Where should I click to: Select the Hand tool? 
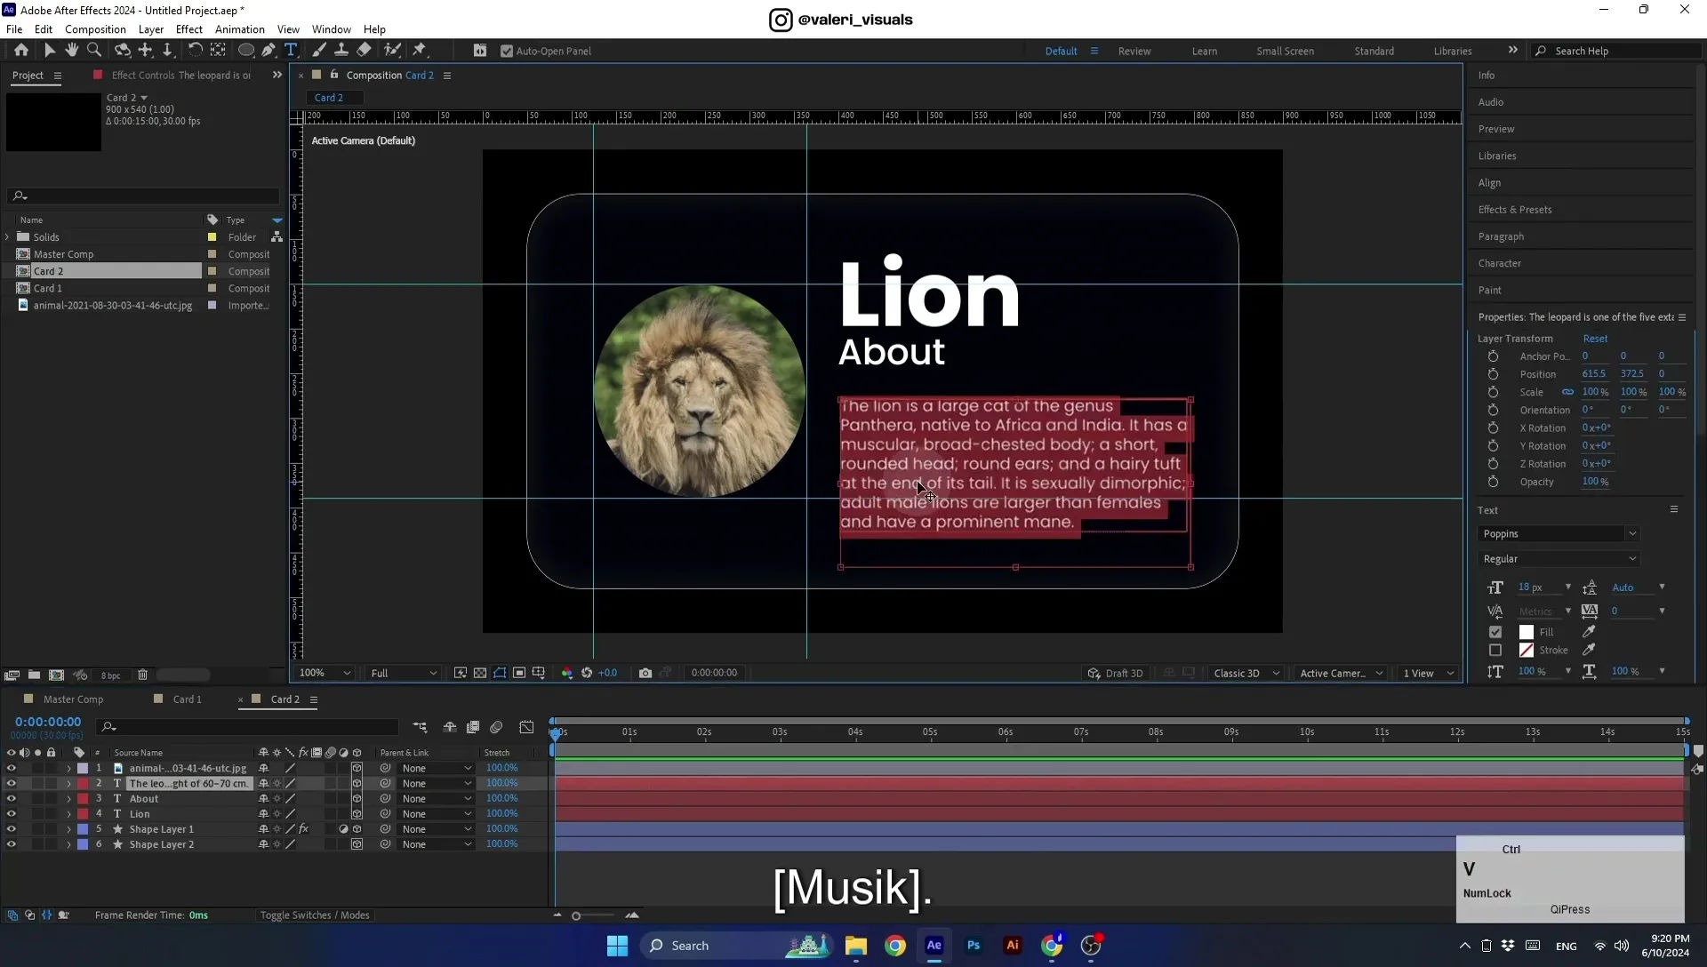(72, 51)
